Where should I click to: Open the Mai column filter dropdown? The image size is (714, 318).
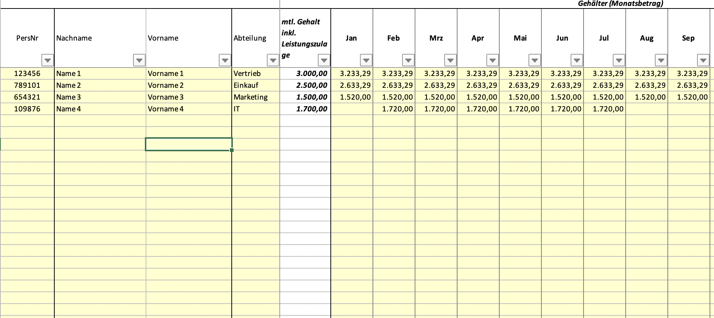point(534,60)
